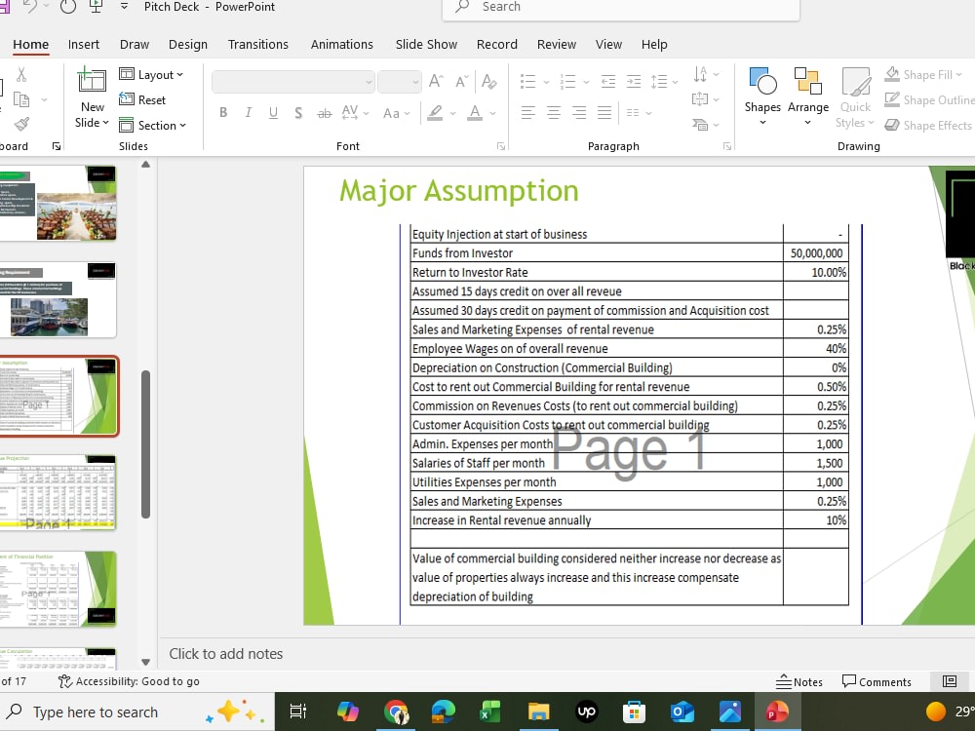Screen dimensions: 975x731
Task: Open Google Chrome from taskbar
Action: [396, 712]
